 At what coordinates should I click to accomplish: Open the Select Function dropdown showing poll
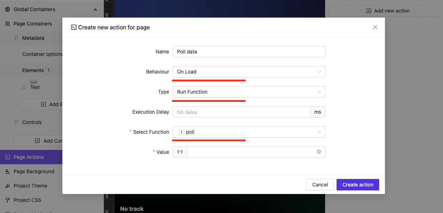click(249, 132)
